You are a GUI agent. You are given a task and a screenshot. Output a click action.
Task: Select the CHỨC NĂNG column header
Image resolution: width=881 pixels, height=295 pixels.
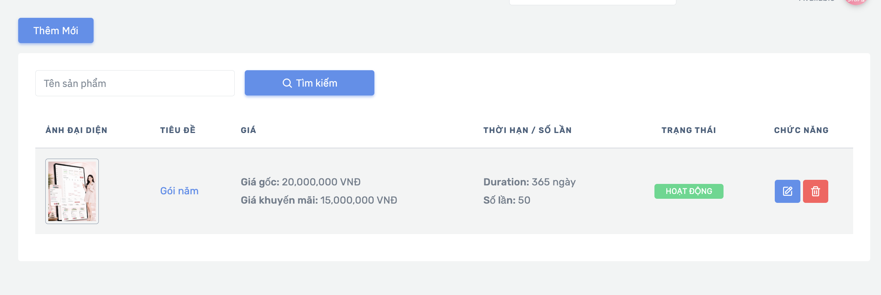(802, 130)
